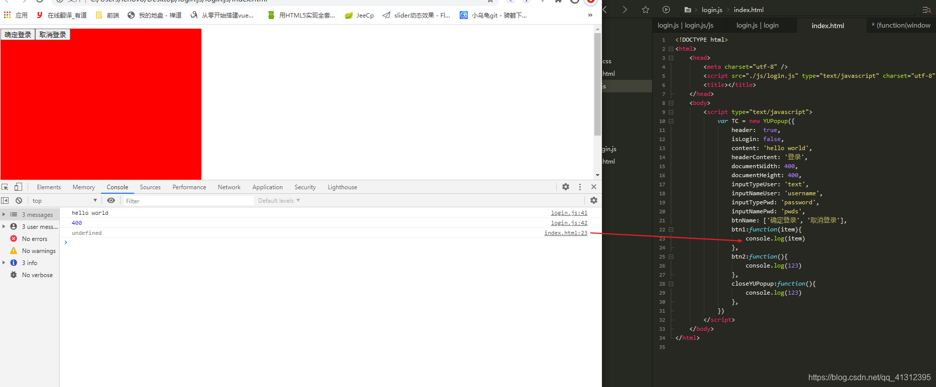
Task: Open the Network tab in DevTools
Action: 229,187
